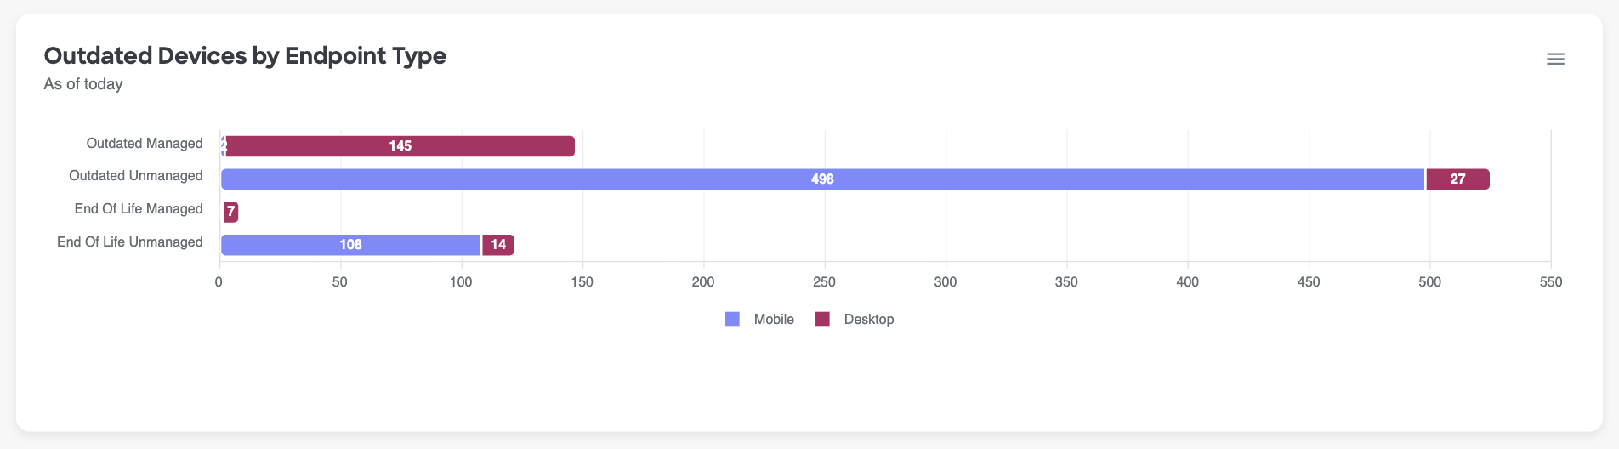Click the 0 tick on x-axis
Viewport: 1619px width, 449px height.
coord(219,281)
